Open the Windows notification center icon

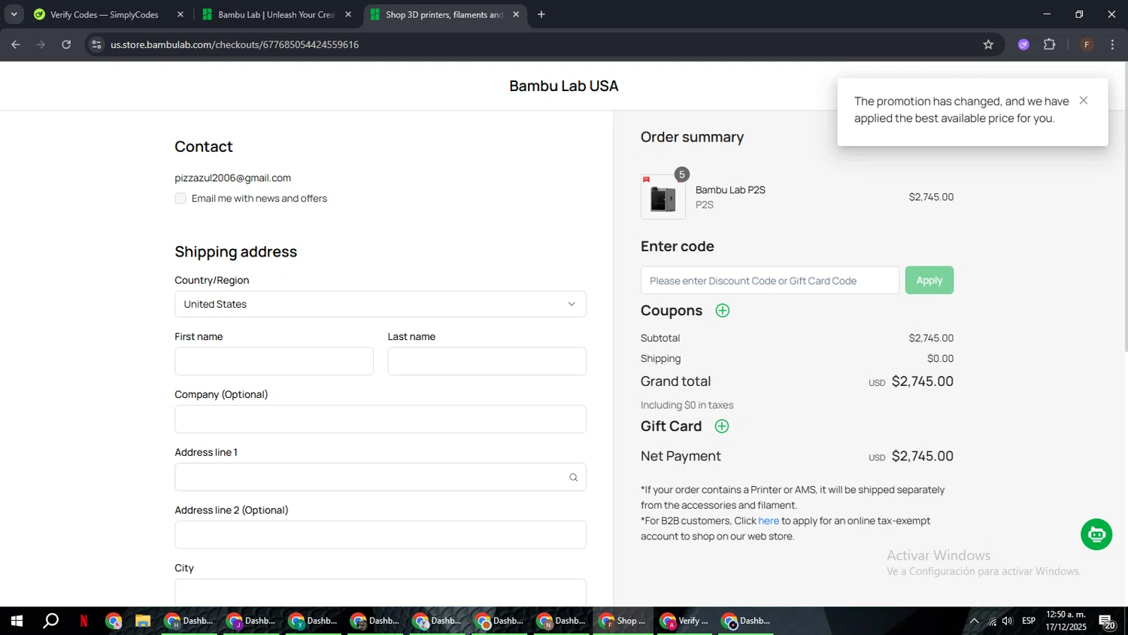pyautogui.click(x=1108, y=621)
